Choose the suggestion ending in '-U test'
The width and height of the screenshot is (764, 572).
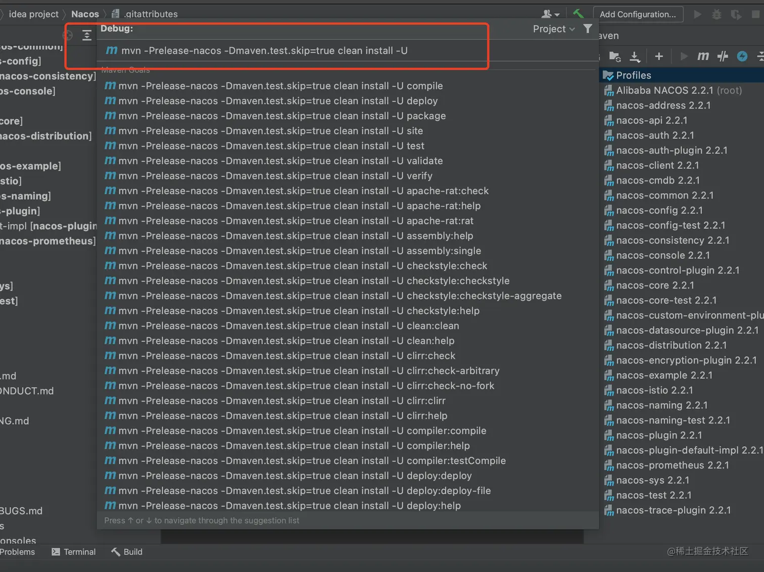point(348,146)
